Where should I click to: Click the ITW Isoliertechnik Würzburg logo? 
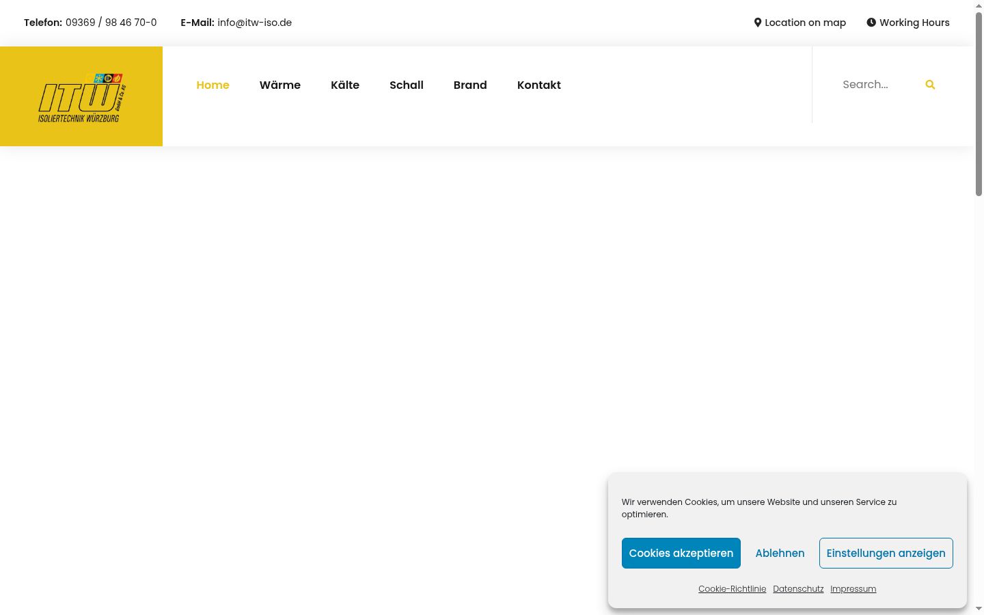(x=81, y=97)
